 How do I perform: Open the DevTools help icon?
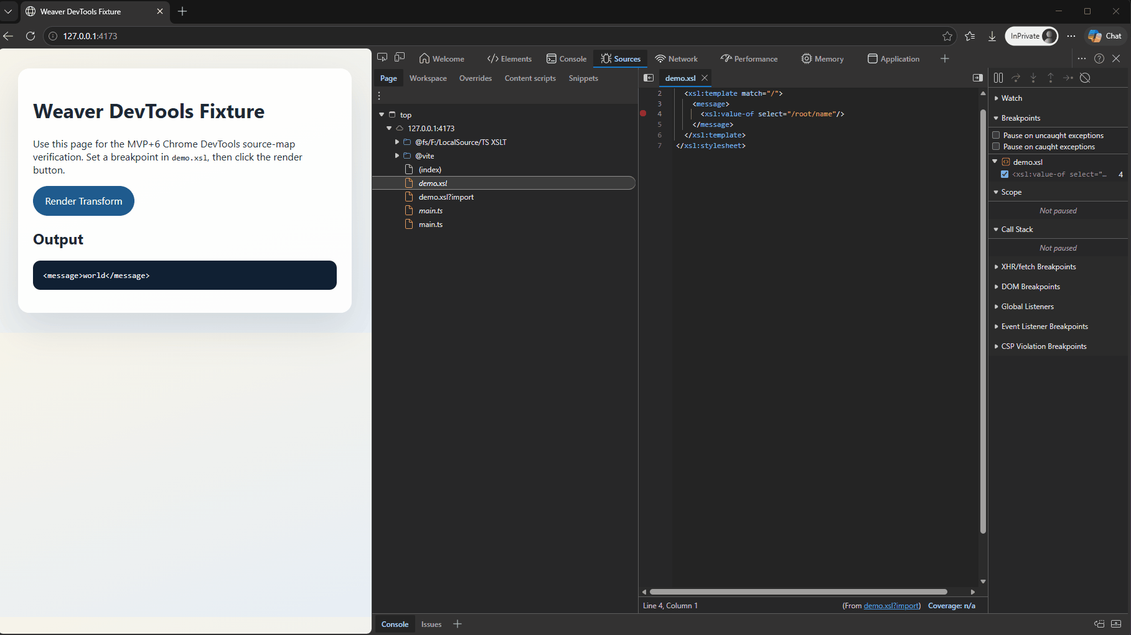1099,58
